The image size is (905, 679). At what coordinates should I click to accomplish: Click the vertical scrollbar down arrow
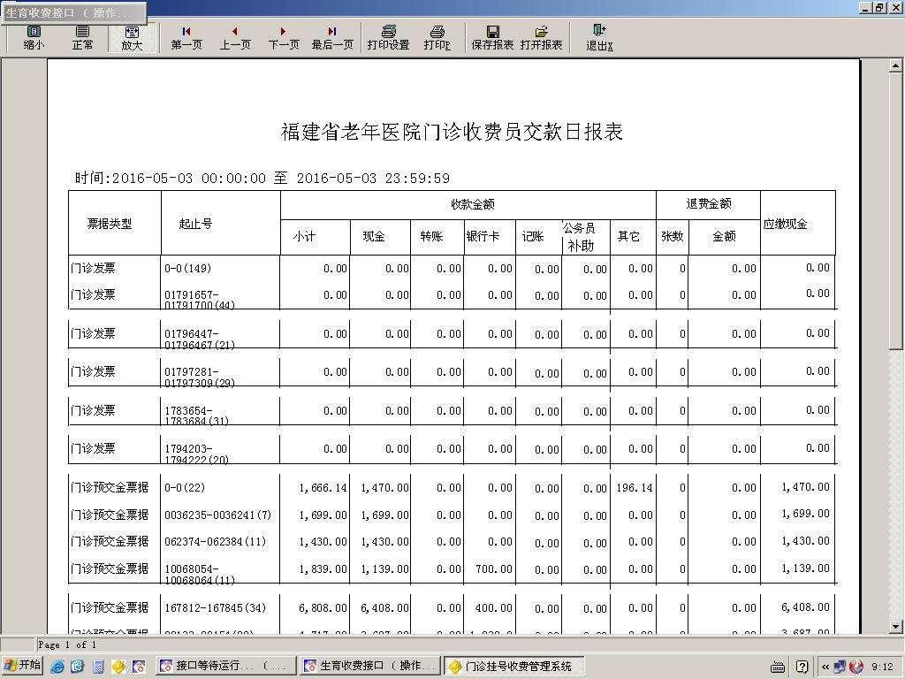click(x=896, y=626)
